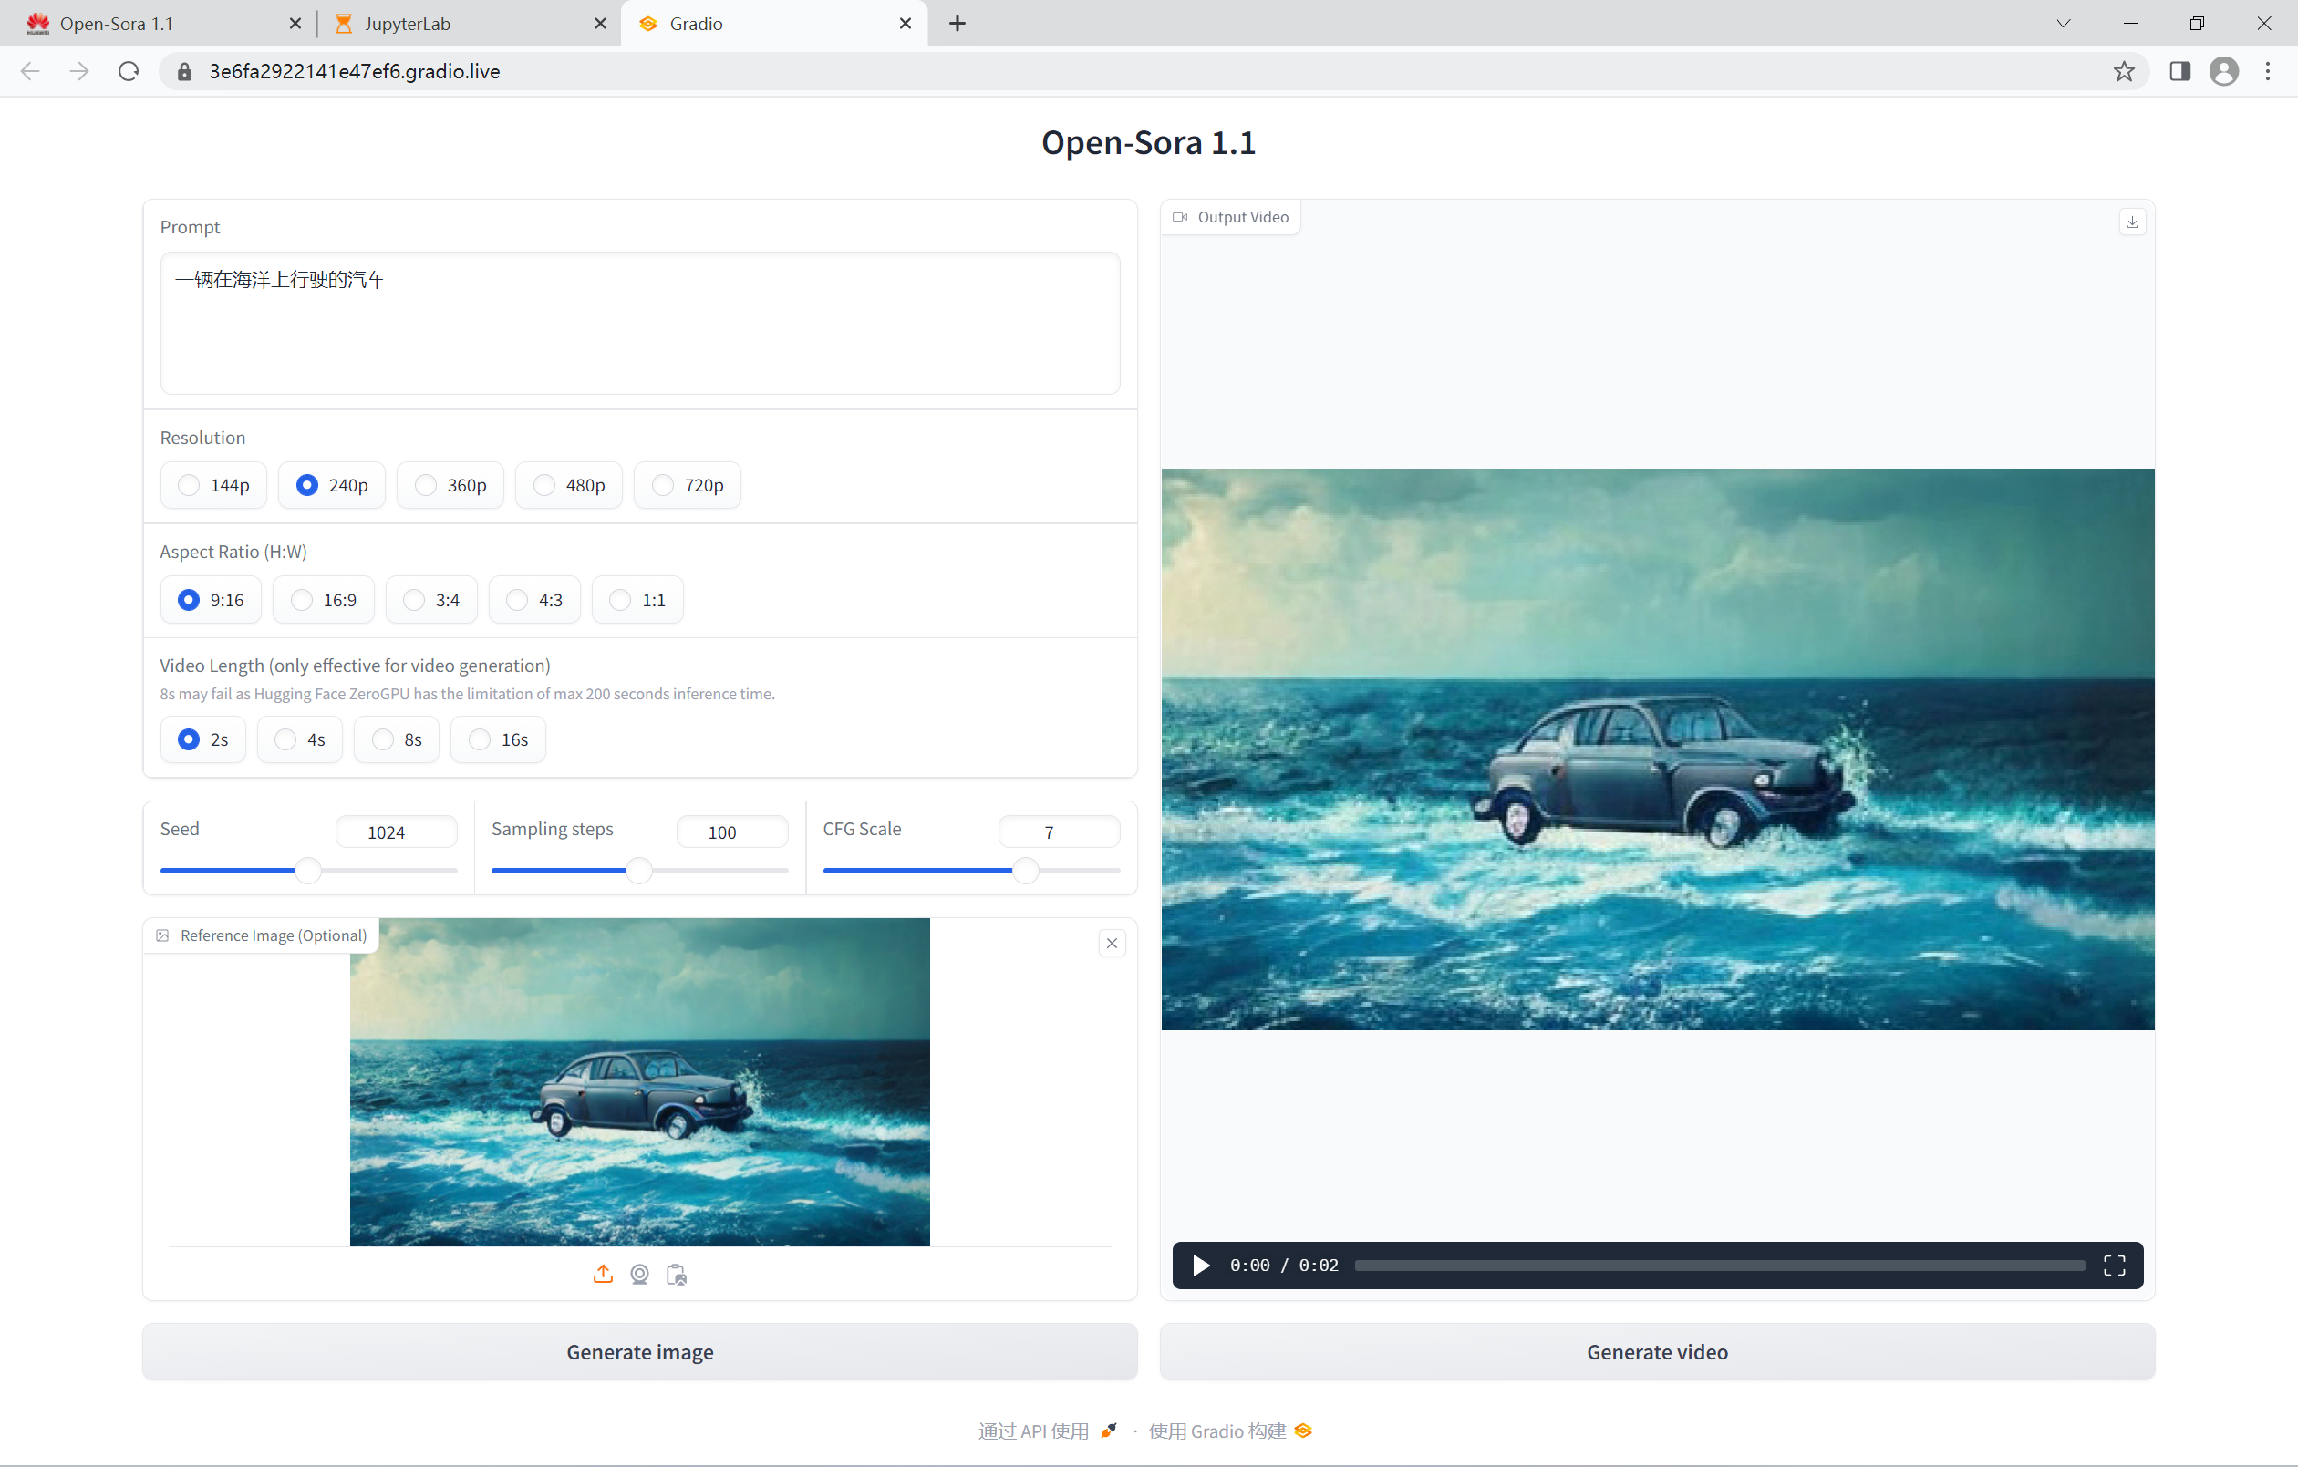Play the output video

click(1201, 1265)
